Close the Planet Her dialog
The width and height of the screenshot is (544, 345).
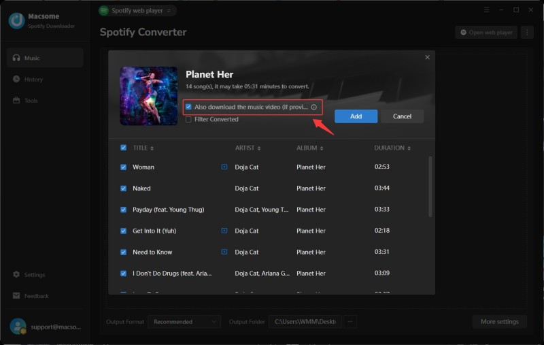click(x=428, y=57)
